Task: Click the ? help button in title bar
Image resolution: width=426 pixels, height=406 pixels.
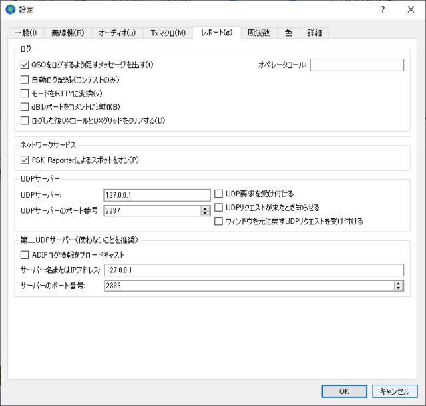Action: click(x=383, y=10)
